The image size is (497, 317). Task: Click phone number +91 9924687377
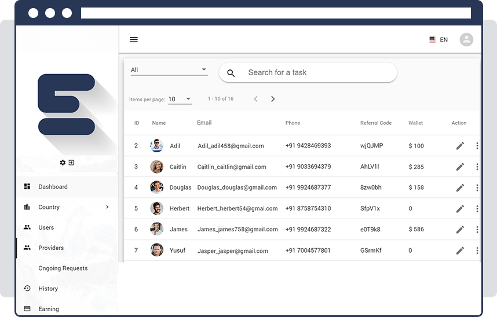pyautogui.click(x=308, y=187)
